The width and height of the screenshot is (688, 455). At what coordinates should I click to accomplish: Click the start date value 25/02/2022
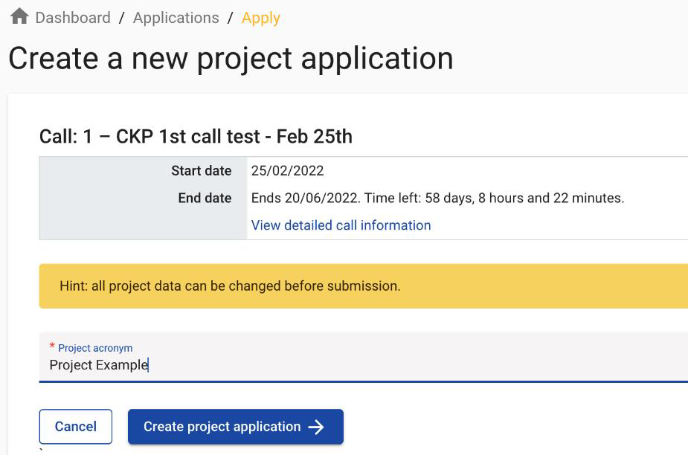tap(287, 171)
